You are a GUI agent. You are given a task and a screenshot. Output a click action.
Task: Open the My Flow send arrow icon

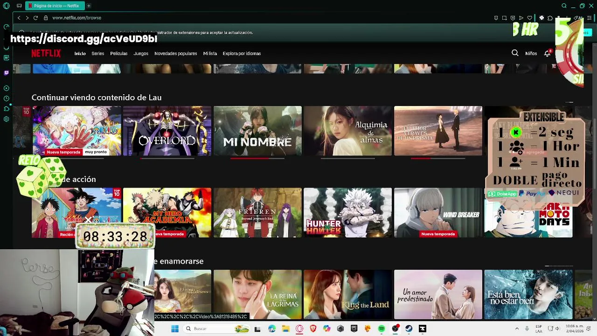point(521,18)
